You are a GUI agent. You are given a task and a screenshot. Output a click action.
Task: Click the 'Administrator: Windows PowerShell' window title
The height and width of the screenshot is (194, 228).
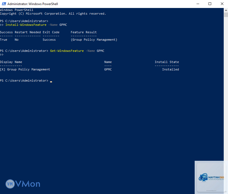coord(33,4)
